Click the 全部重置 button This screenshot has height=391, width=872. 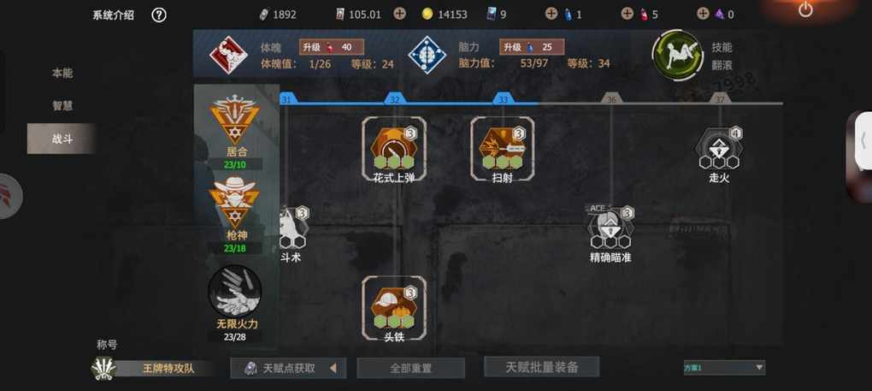pos(410,368)
